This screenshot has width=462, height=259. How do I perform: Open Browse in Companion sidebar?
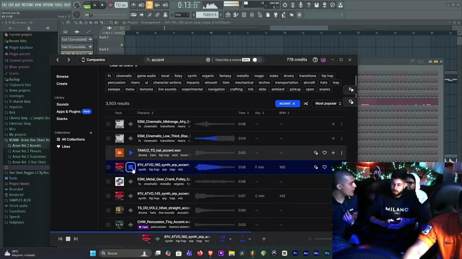(x=62, y=77)
